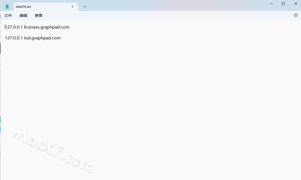Image resolution: width=301 pixels, height=180 pixels.
Task: Place cursor on blank line between entries
Action: click(x=38, y=32)
